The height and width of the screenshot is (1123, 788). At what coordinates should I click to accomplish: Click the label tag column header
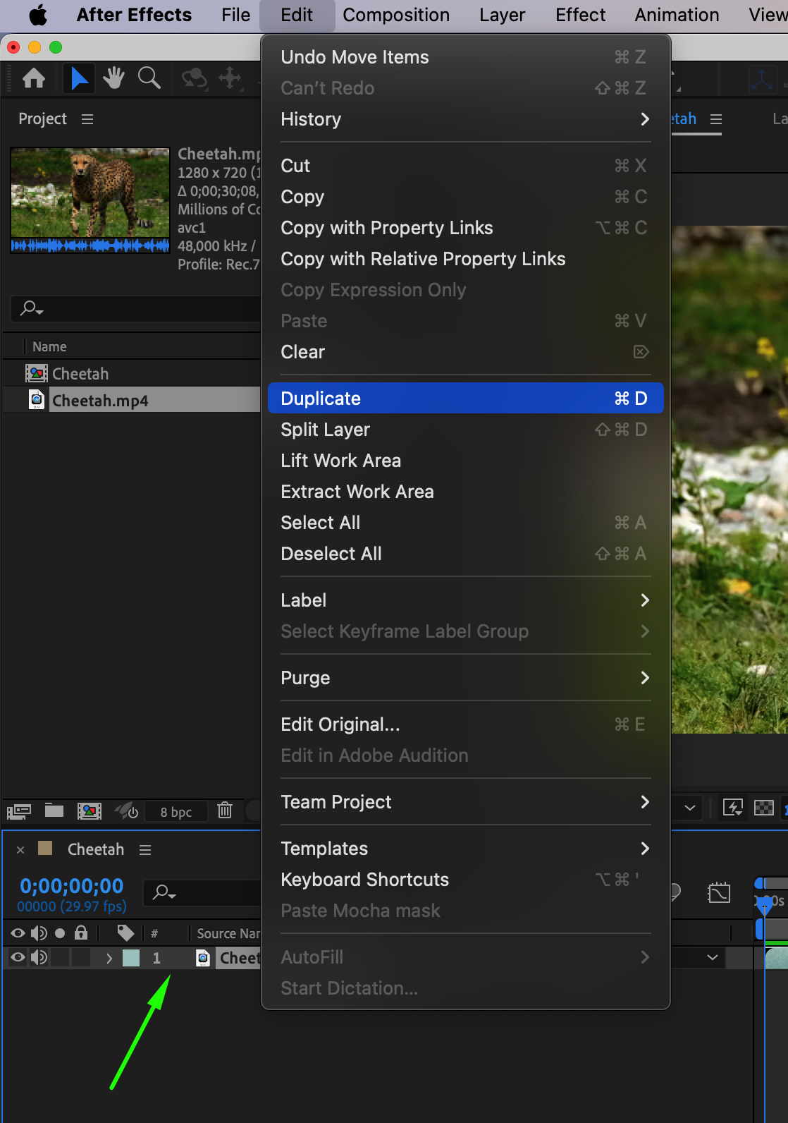click(x=125, y=933)
